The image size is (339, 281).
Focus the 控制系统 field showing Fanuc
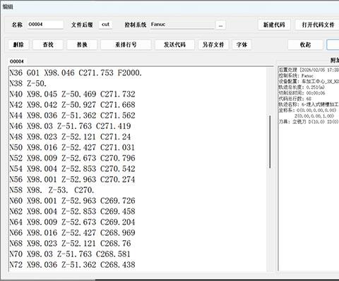pos(182,25)
